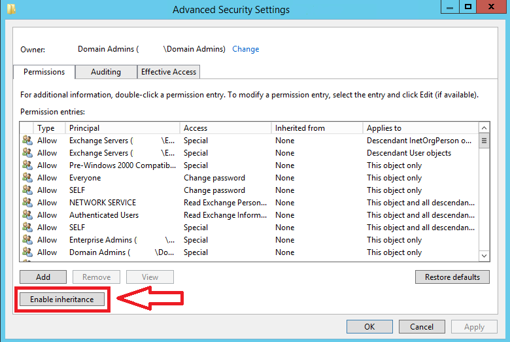Click the group icon beside Enterprise Admins entry
This screenshot has width=510, height=342.
(x=27, y=239)
